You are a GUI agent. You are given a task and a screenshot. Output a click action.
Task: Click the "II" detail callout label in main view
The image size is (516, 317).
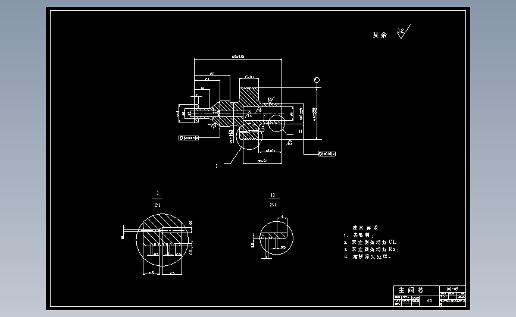tap(300, 131)
